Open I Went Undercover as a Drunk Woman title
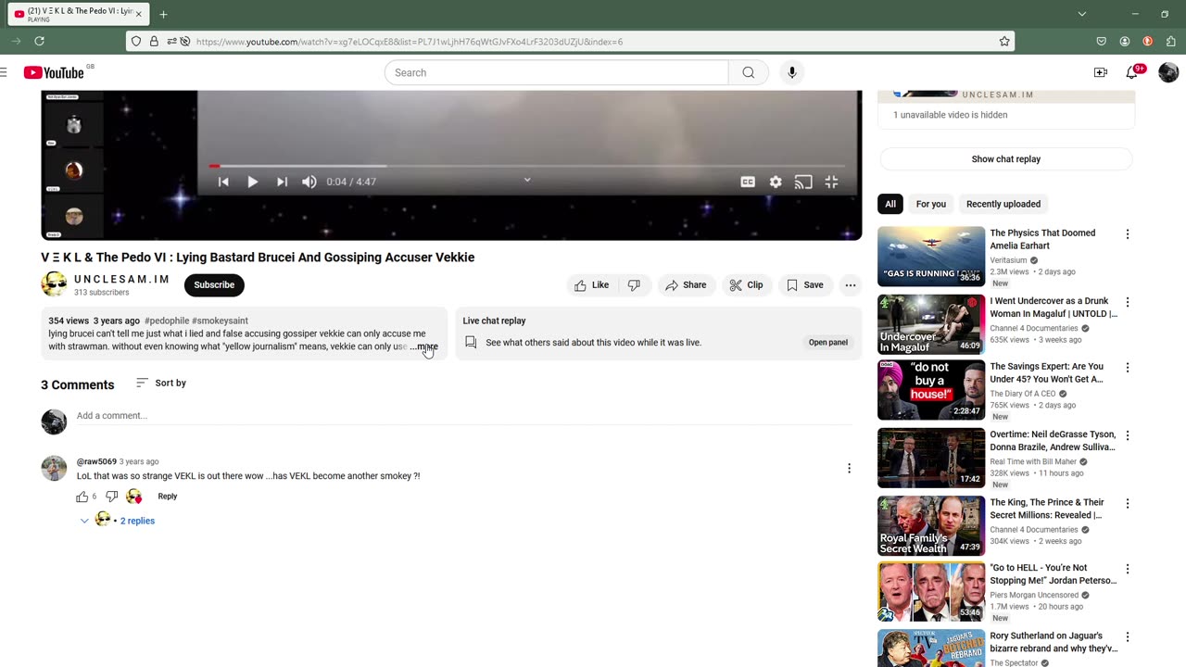 1054,308
